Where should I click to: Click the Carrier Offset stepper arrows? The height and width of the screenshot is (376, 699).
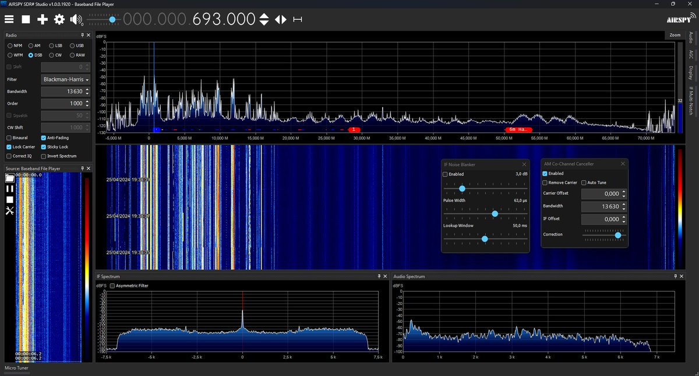pyautogui.click(x=624, y=193)
